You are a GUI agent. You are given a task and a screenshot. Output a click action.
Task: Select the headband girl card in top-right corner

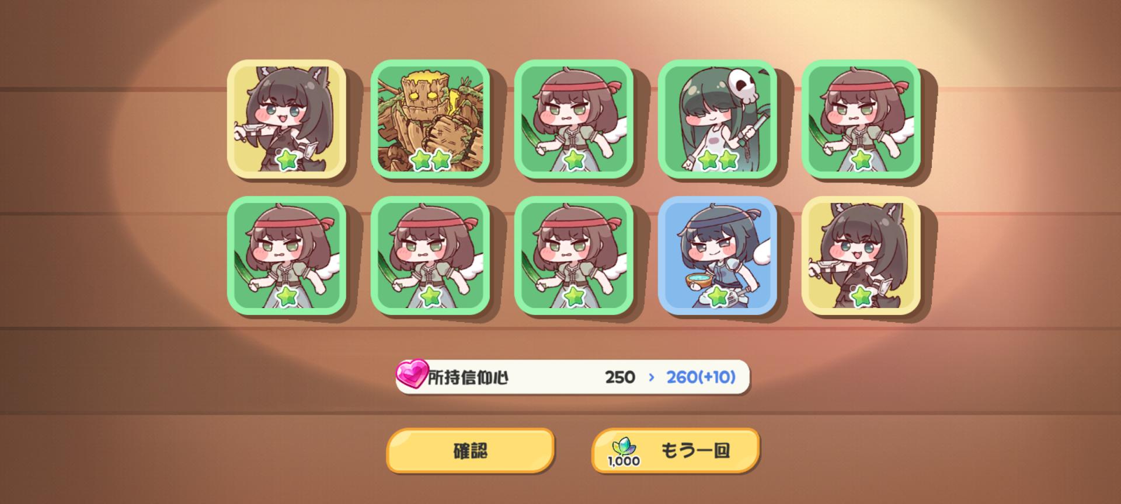pyautogui.click(x=861, y=118)
